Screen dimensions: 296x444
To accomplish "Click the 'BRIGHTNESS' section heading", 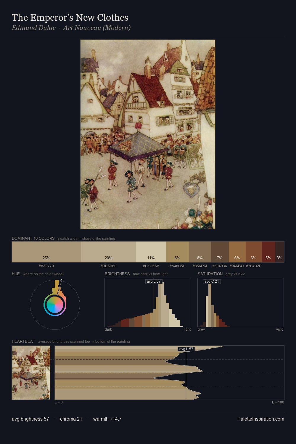I will [x=117, y=274].
